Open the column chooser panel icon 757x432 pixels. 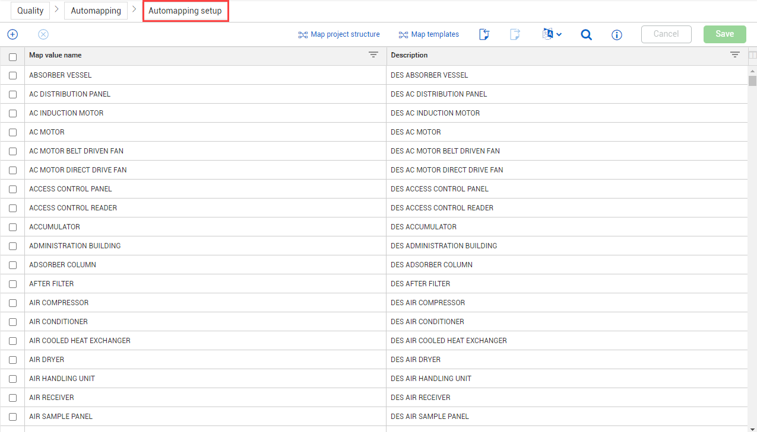click(752, 55)
